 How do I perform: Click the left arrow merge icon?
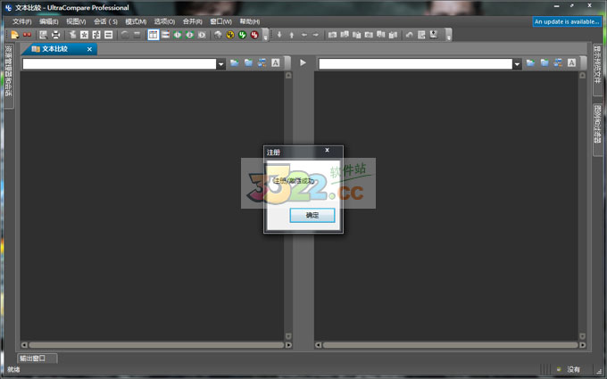click(303, 35)
